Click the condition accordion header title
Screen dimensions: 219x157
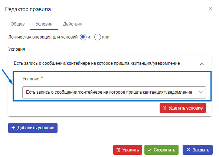coord(97,63)
